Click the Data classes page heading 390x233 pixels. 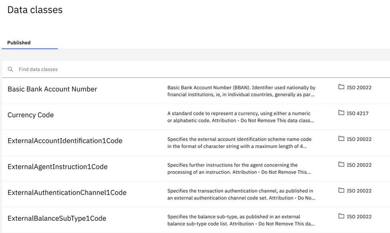click(x=35, y=10)
